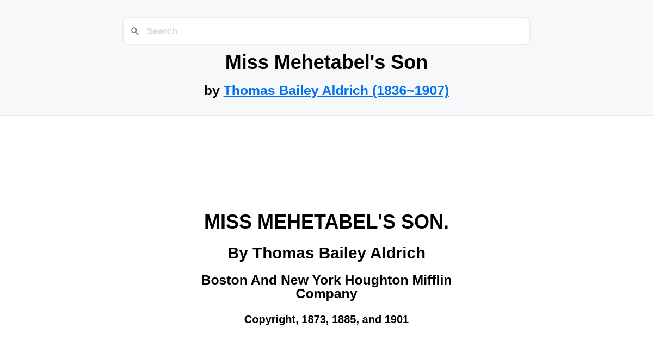Screen dimensions: 653x341
Task: Click the copyright line 'Copyright, 1873, 1885, and 1901'
Action: [x=326, y=319]
